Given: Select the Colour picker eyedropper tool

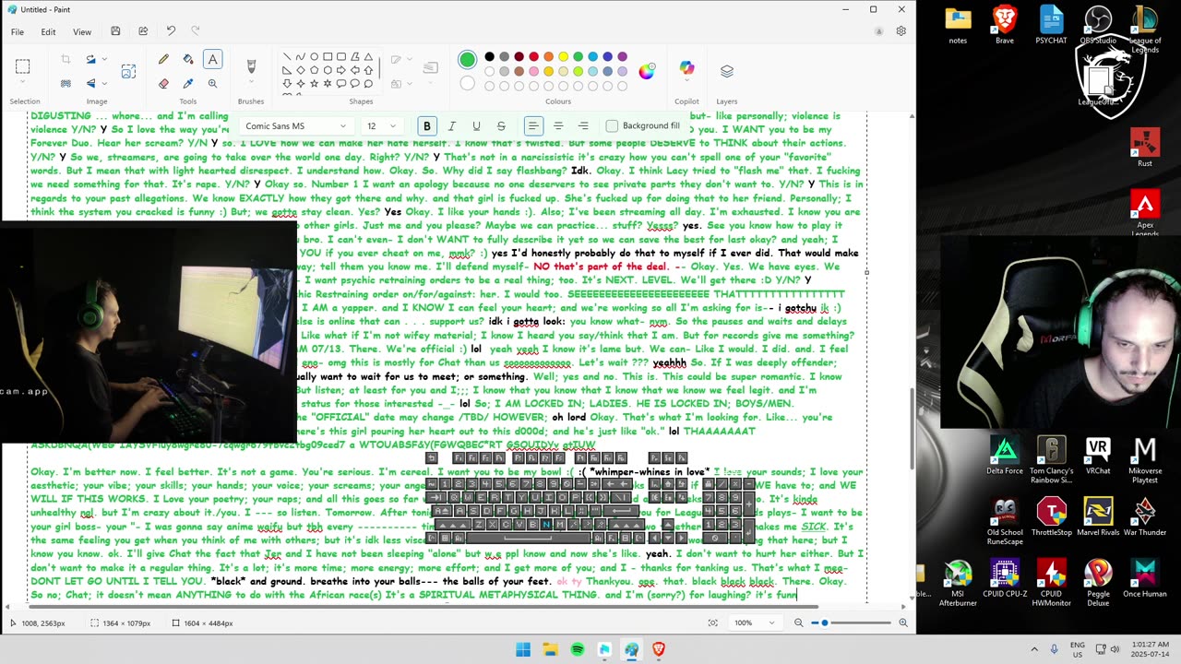Looking at the screenshot, I should [188, 83].
